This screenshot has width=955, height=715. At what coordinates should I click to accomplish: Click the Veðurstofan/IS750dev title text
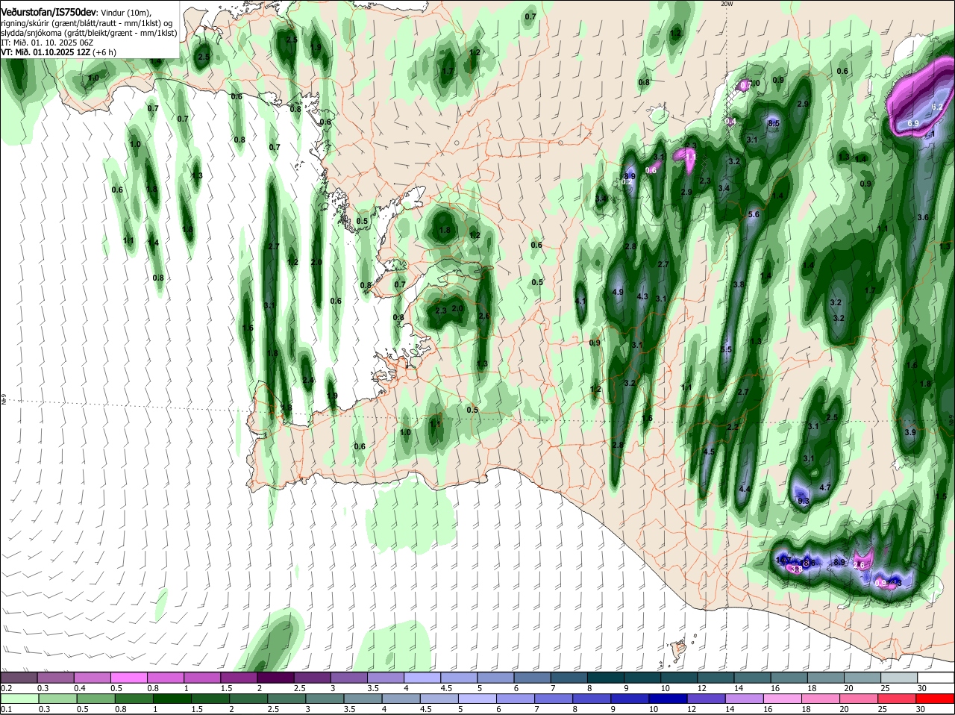pyautogui.click(x=48, y=12)
